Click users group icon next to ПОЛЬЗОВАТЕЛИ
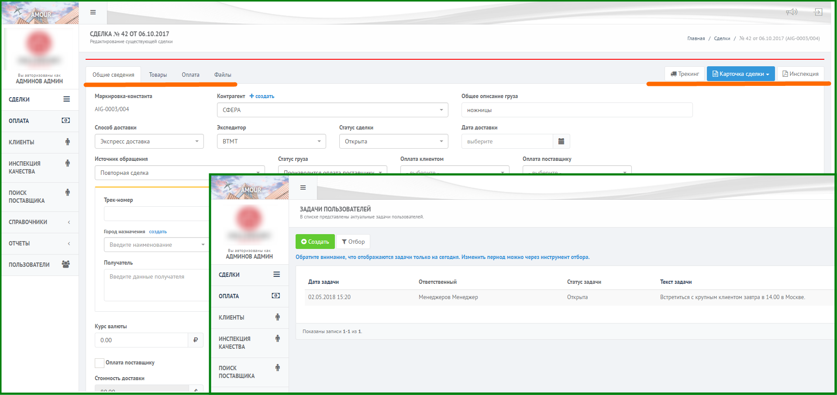Viewport: 837px width, 395px height. (x=66, y=264)
